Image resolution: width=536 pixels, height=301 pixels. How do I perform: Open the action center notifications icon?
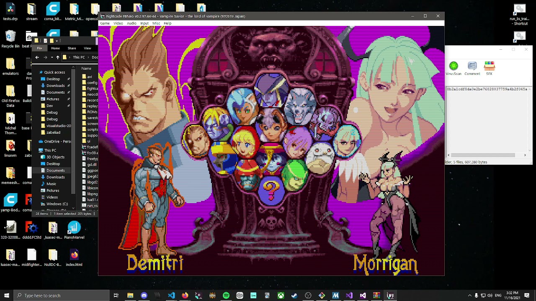coord(527,296)
